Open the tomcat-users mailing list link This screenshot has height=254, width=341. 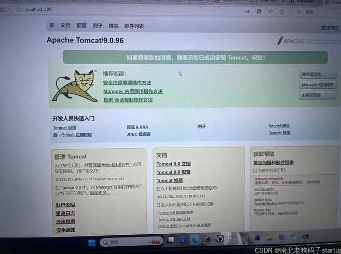pos(264,189)
